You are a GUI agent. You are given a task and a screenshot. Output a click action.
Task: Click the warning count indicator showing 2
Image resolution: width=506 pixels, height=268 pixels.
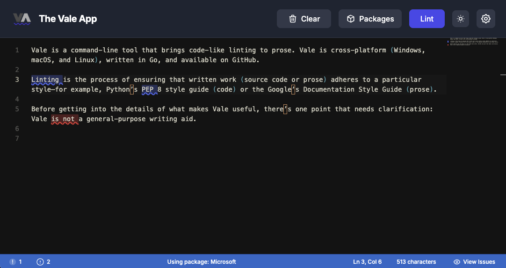click(x=43, y=262)
